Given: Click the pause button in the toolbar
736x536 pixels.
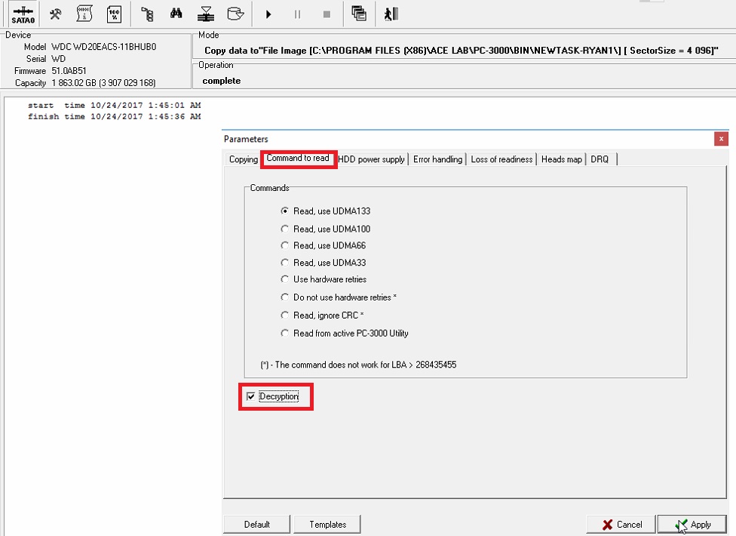Looking at the screenshot, I should tap(297, 14).
